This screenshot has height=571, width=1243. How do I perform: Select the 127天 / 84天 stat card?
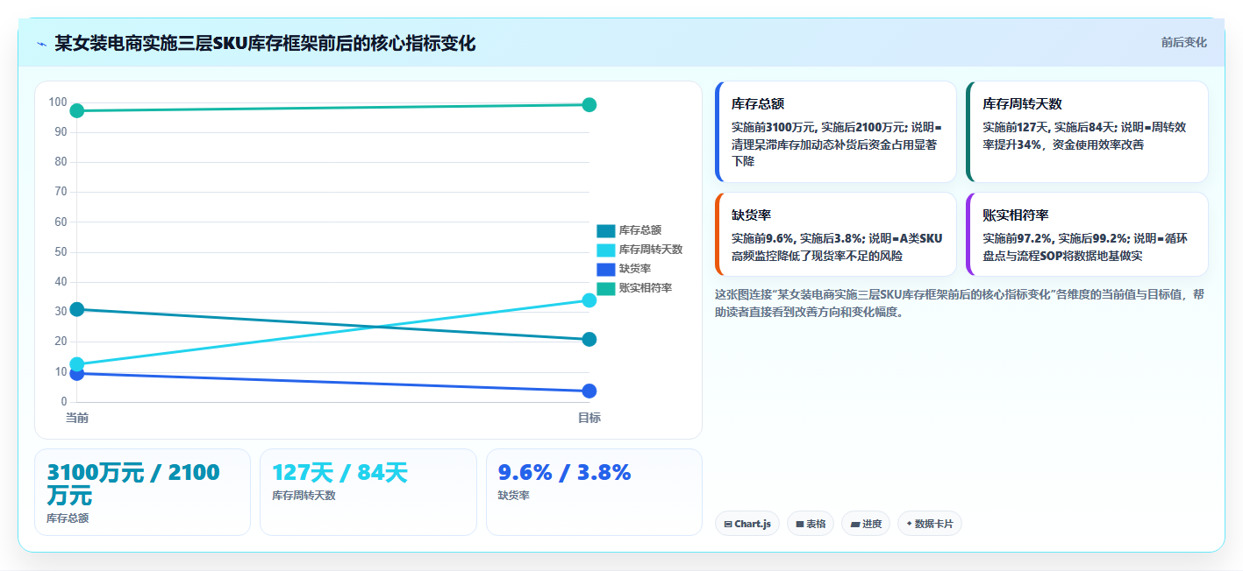point(368,492)
